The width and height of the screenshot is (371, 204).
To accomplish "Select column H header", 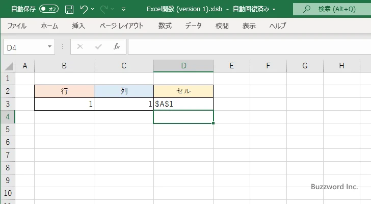I will pos(341,66).
